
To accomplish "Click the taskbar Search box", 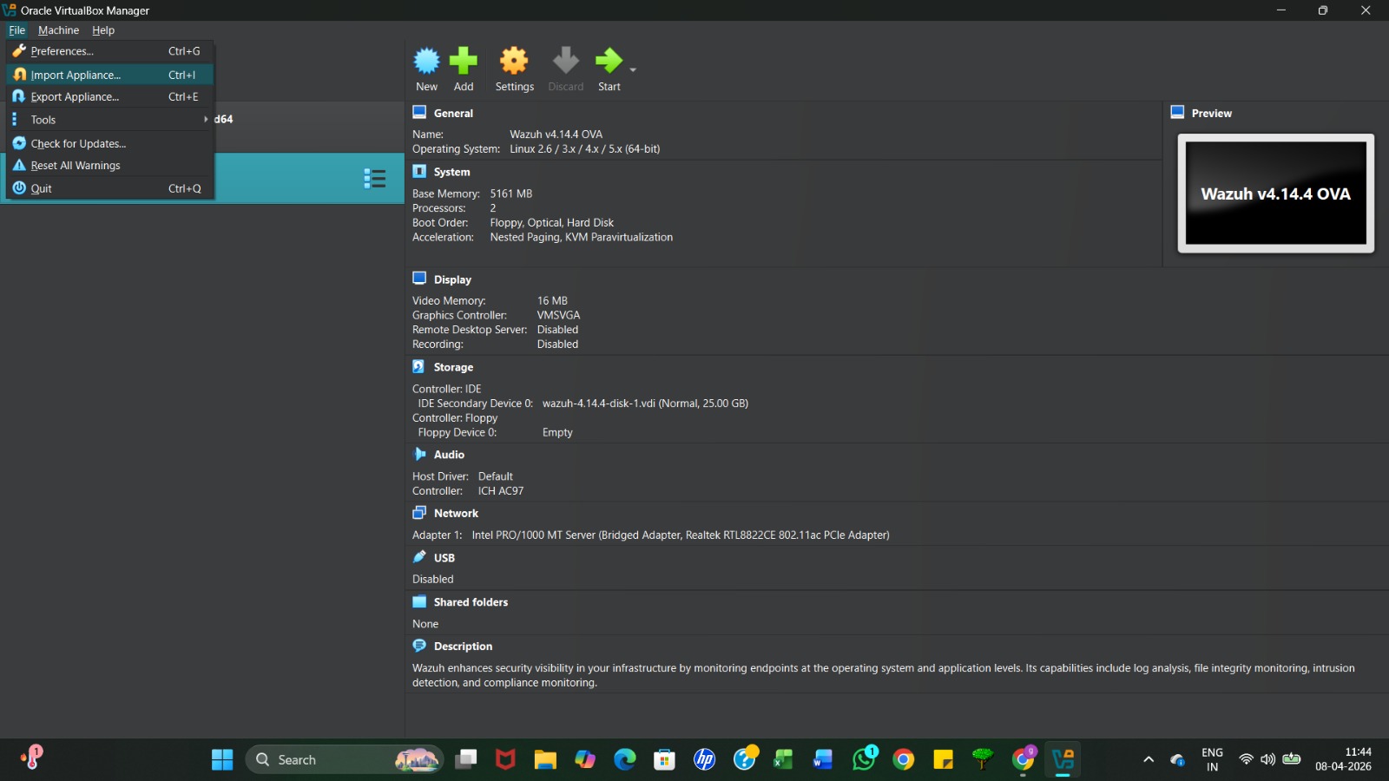I will 345,760.
